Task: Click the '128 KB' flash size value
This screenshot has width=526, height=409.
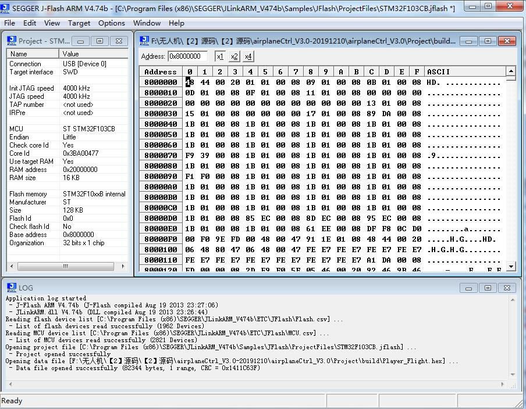Action: tap(73, 210)
